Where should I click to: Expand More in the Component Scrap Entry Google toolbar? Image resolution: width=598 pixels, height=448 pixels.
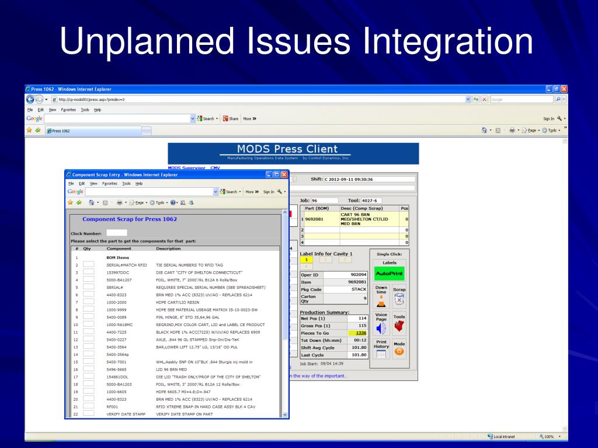point(252,191)
